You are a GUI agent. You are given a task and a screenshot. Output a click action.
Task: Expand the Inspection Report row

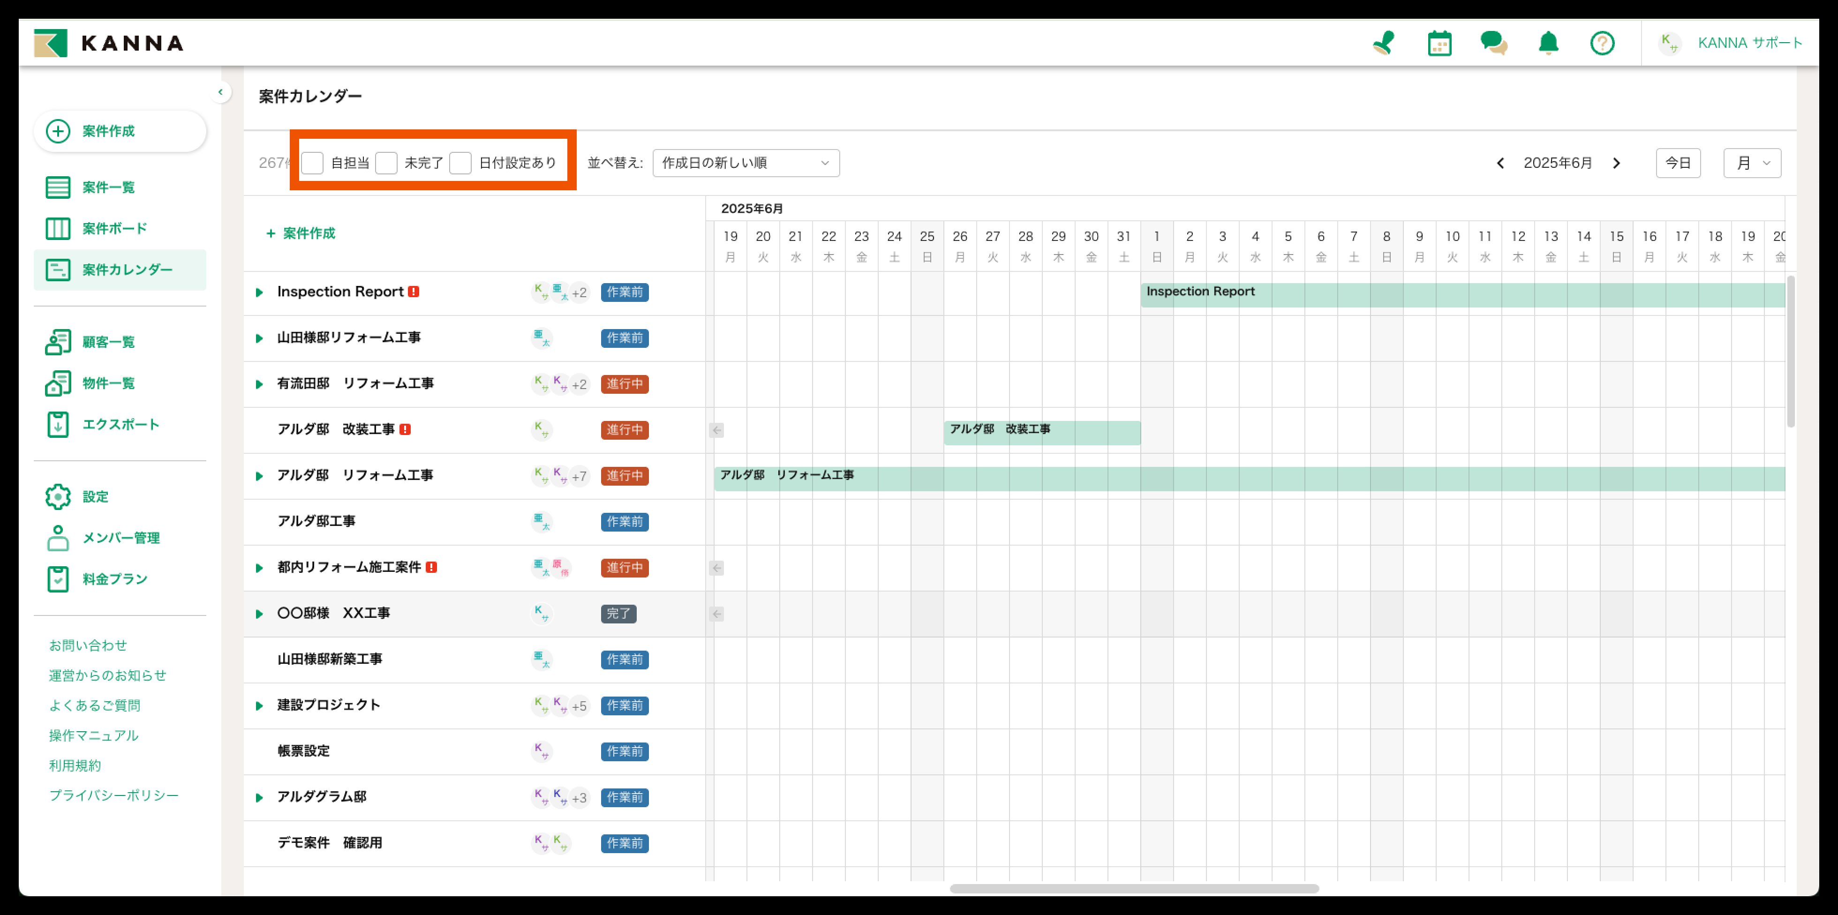(260, 292)
